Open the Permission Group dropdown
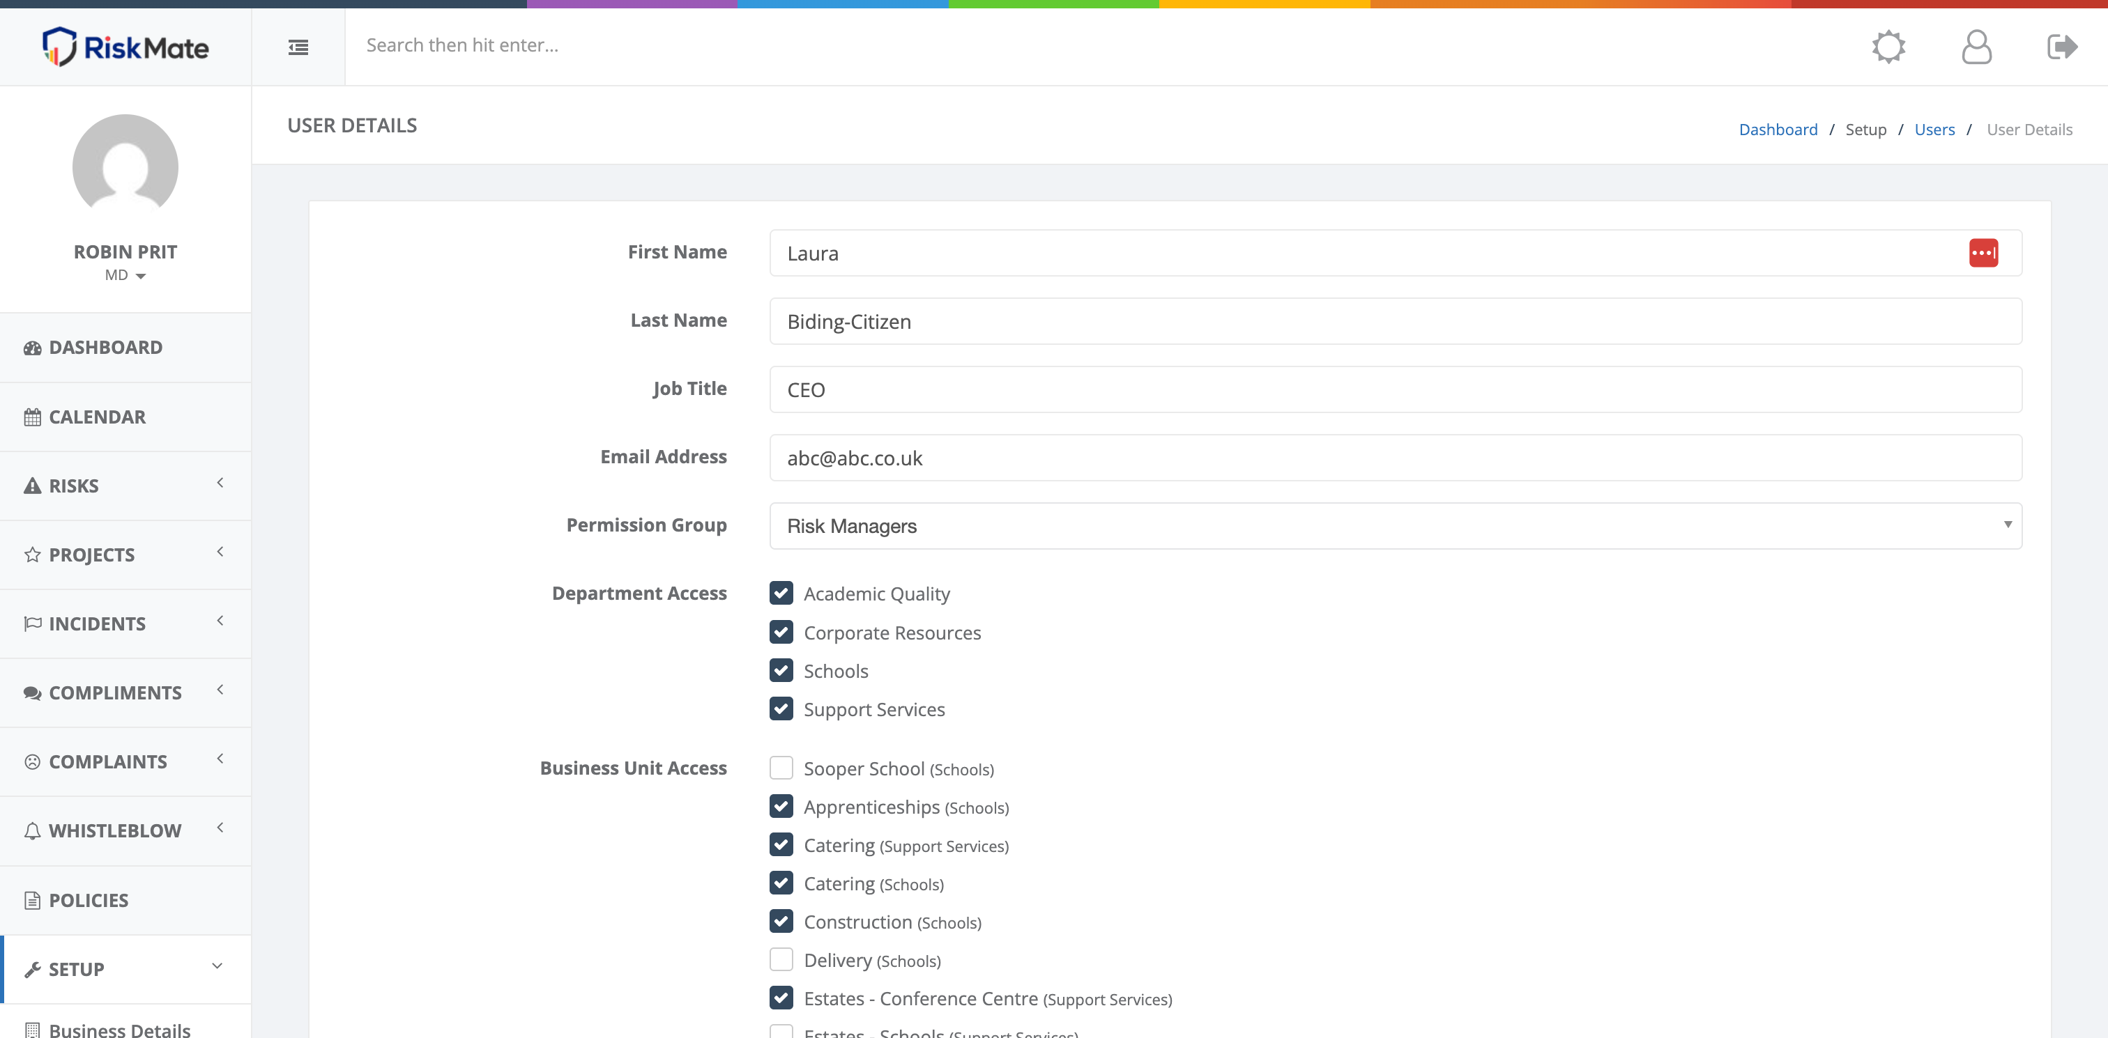Image resolution: width=2108 pixels, height=1038 pixels. 1396,526
